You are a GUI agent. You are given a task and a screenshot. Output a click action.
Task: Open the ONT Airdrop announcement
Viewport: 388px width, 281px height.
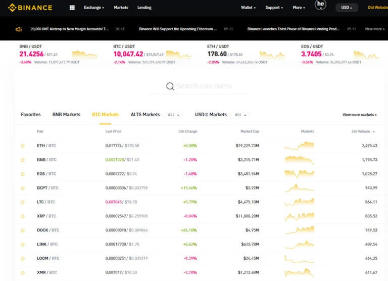70,29
